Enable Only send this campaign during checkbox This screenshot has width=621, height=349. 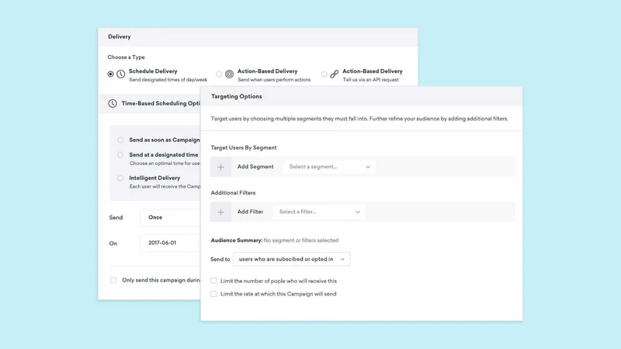(113, 280)
